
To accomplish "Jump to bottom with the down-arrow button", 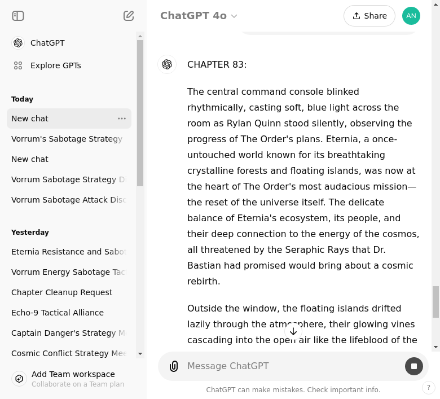I will (293, 331).
